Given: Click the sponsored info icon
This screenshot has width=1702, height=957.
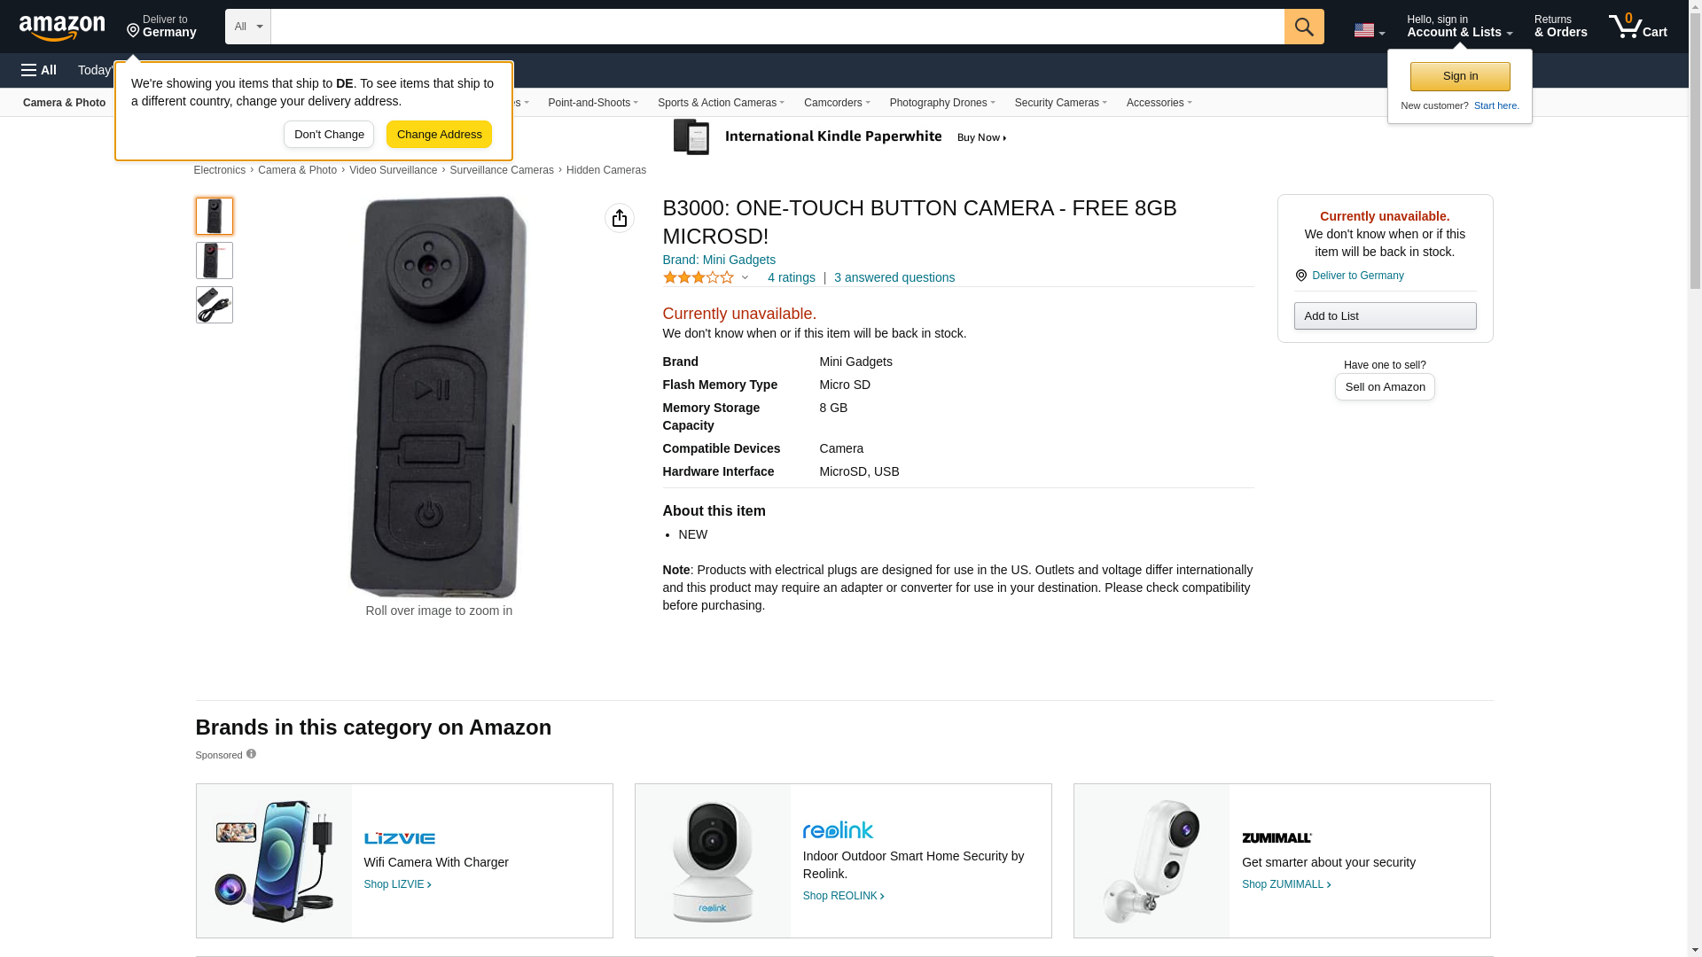Looking at the screenshot, I should pyautogui.click(x=251, y=754).
